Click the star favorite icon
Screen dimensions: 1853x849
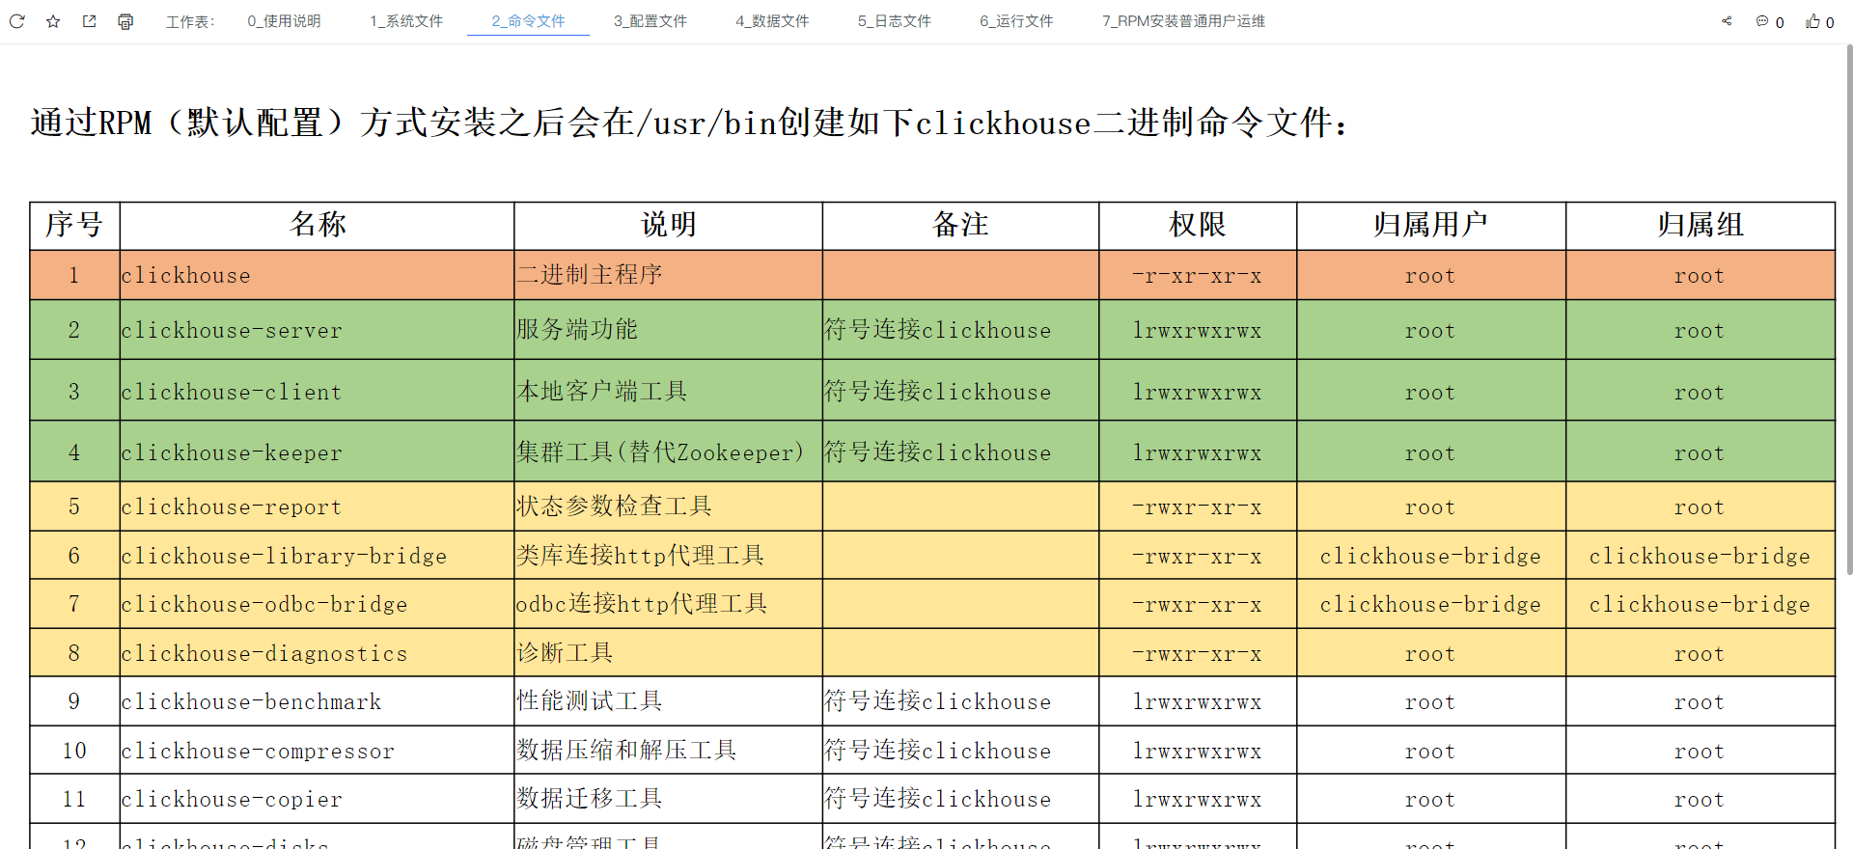[53, 21]
